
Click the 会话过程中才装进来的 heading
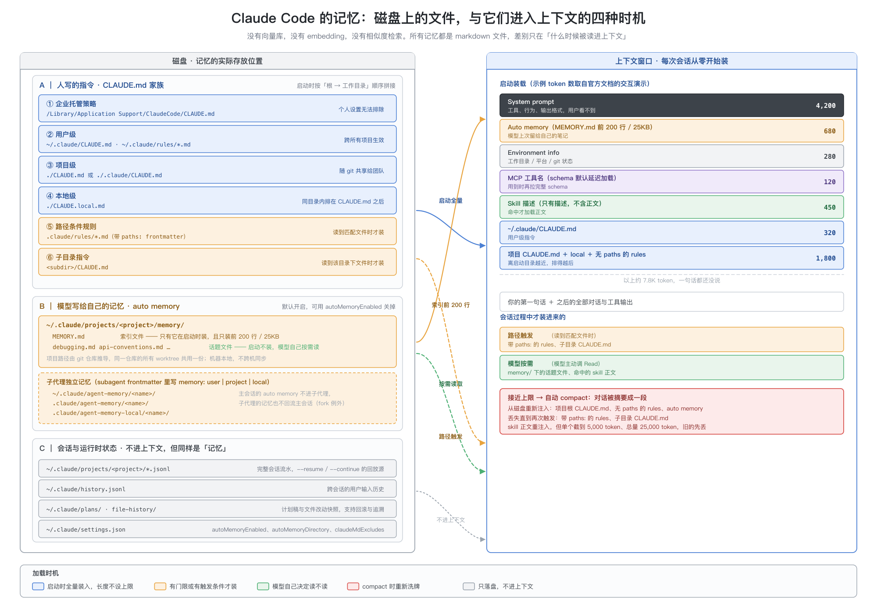point(533,317)
